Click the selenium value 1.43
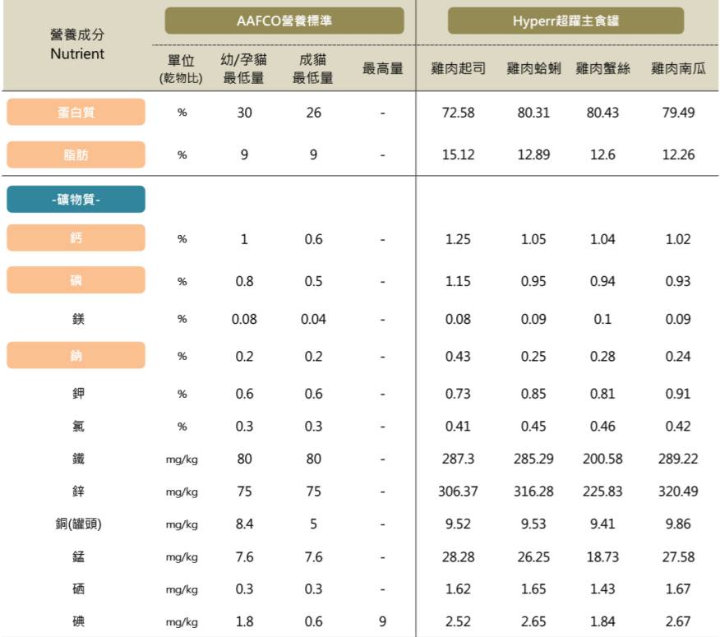 tap(602, 589)
